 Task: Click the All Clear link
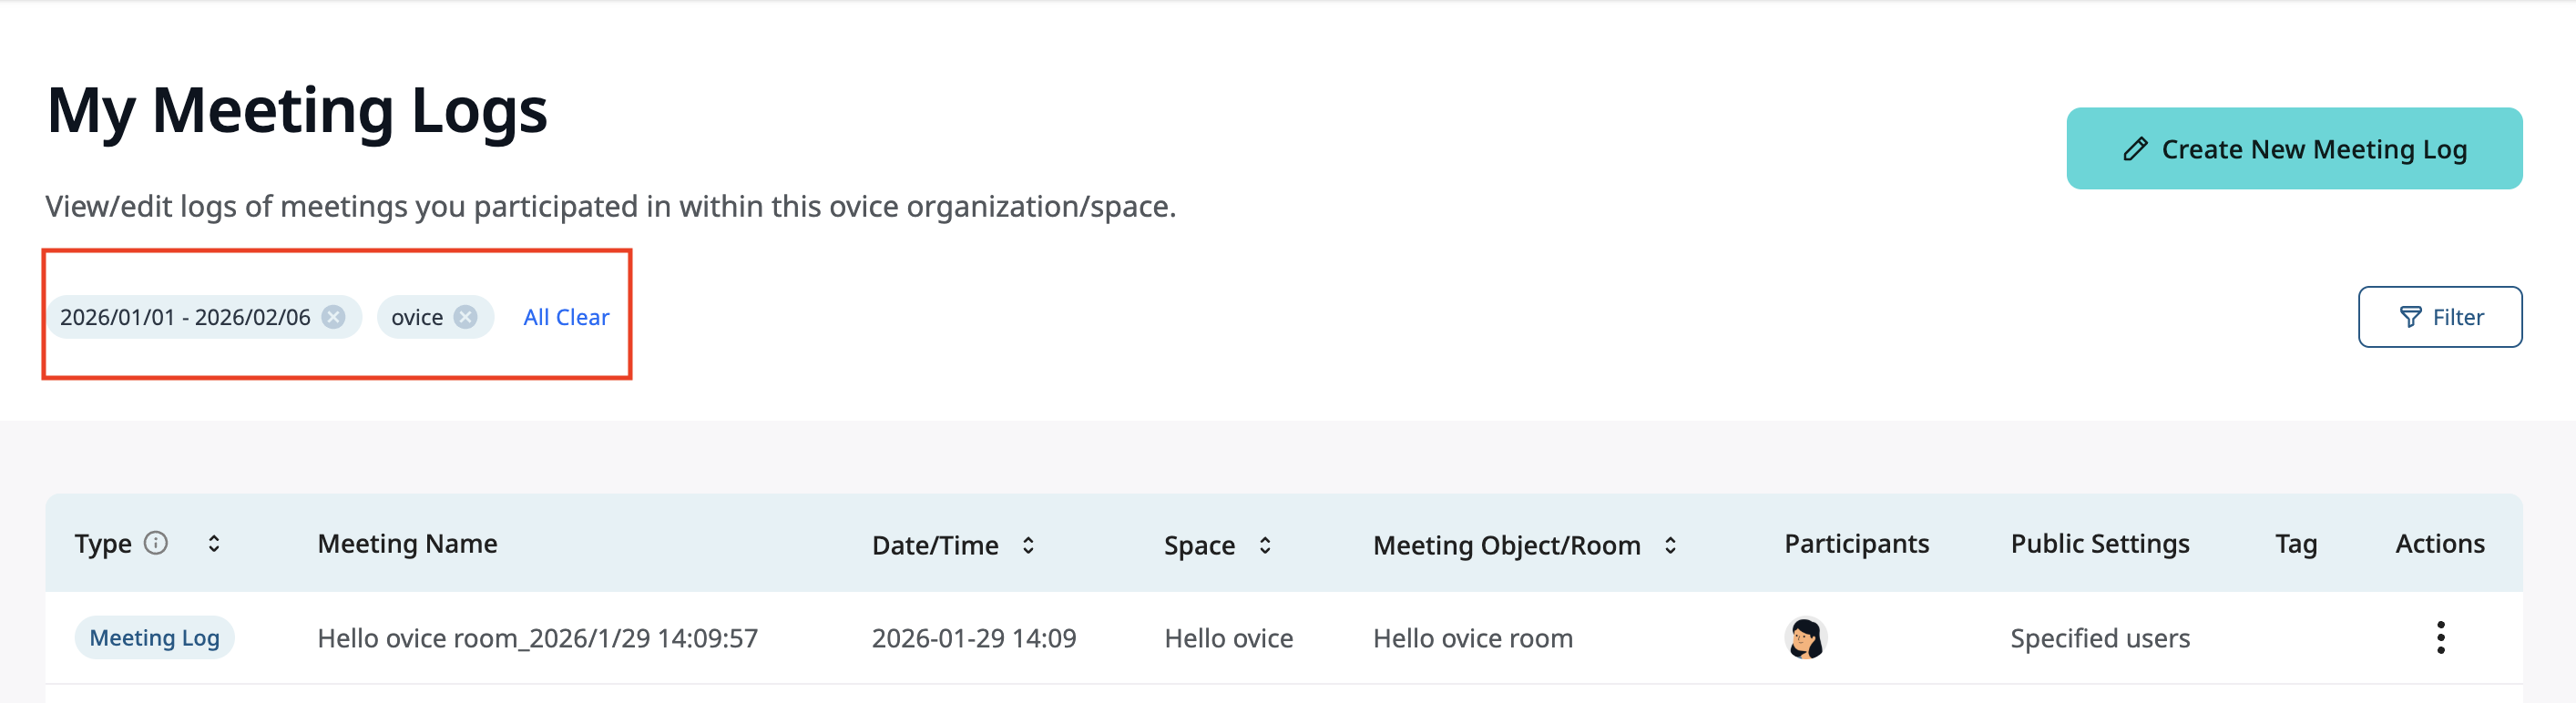(x=566, y=316)
